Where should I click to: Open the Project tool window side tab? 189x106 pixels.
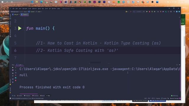[x=10, y=16]
